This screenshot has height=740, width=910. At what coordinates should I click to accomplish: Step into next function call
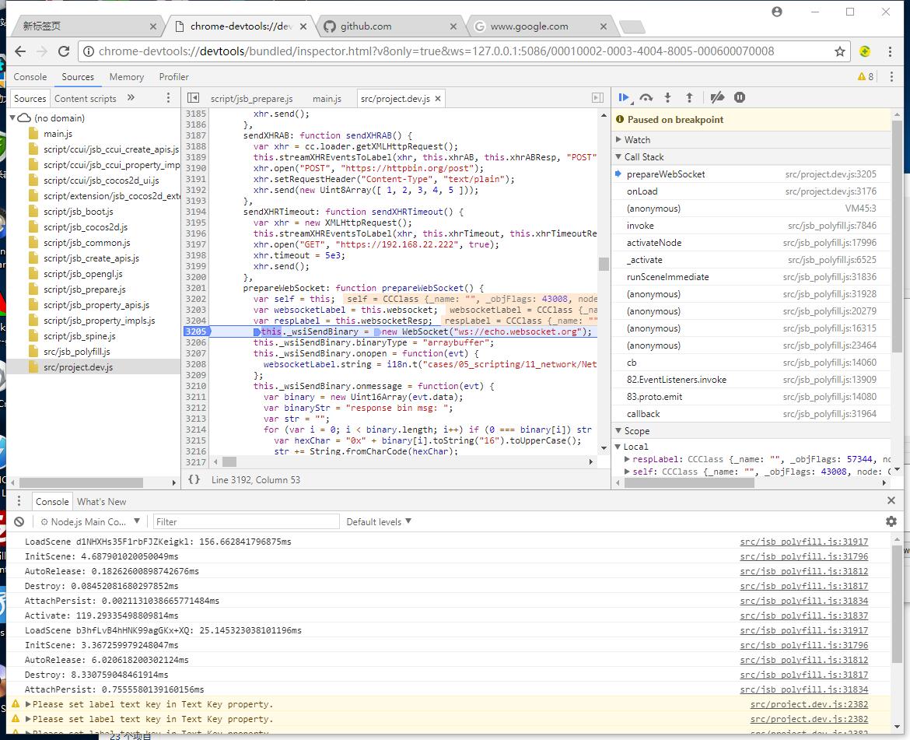point(667,98)
